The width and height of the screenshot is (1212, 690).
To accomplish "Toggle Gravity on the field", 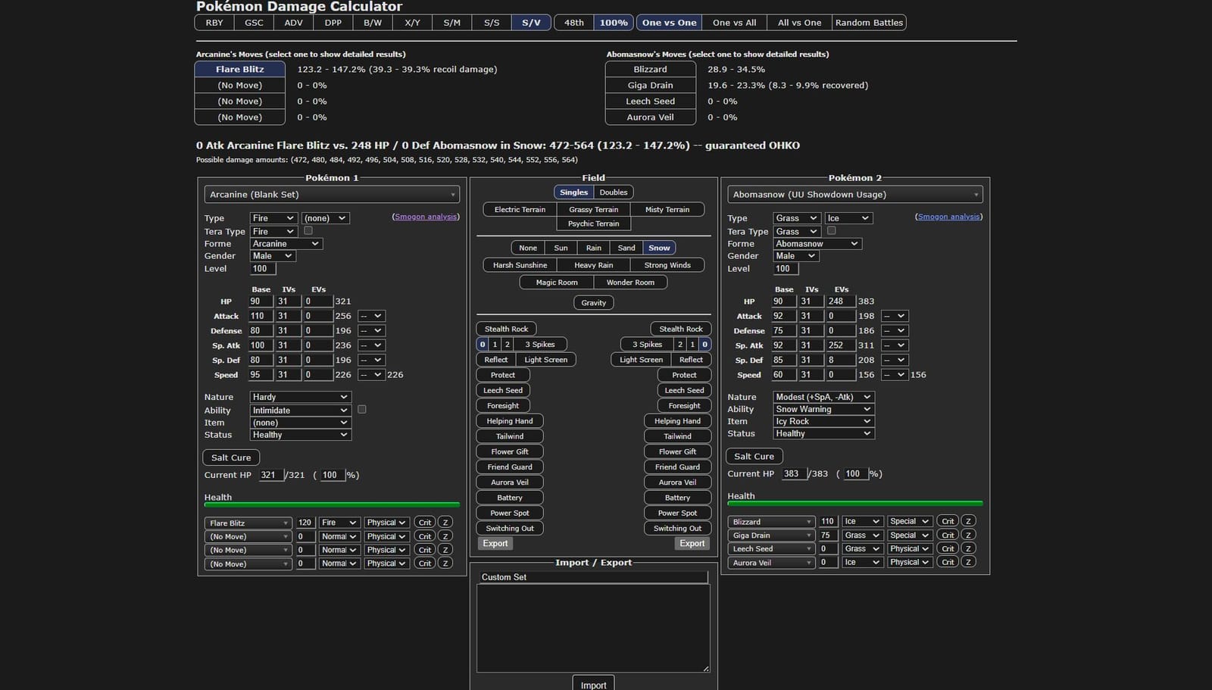I will 593,302.
